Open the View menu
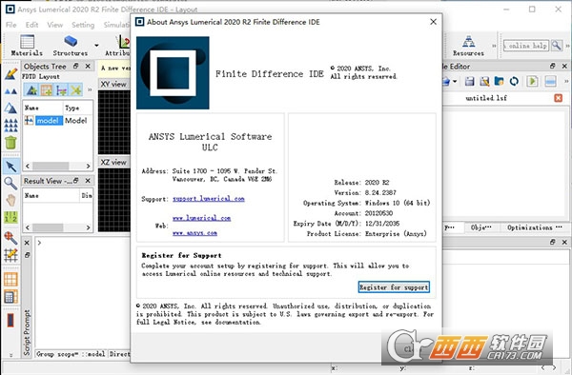Viewport: 572px width, 375px height. [x=54, y=25]
